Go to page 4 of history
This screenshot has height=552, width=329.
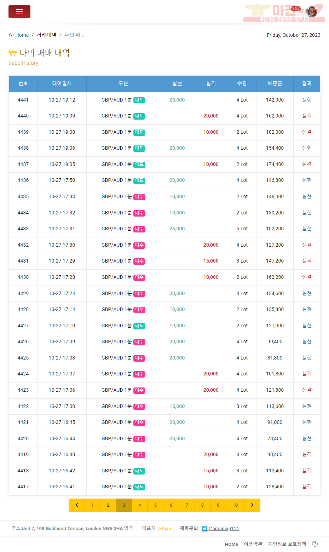tap(140, 505)
